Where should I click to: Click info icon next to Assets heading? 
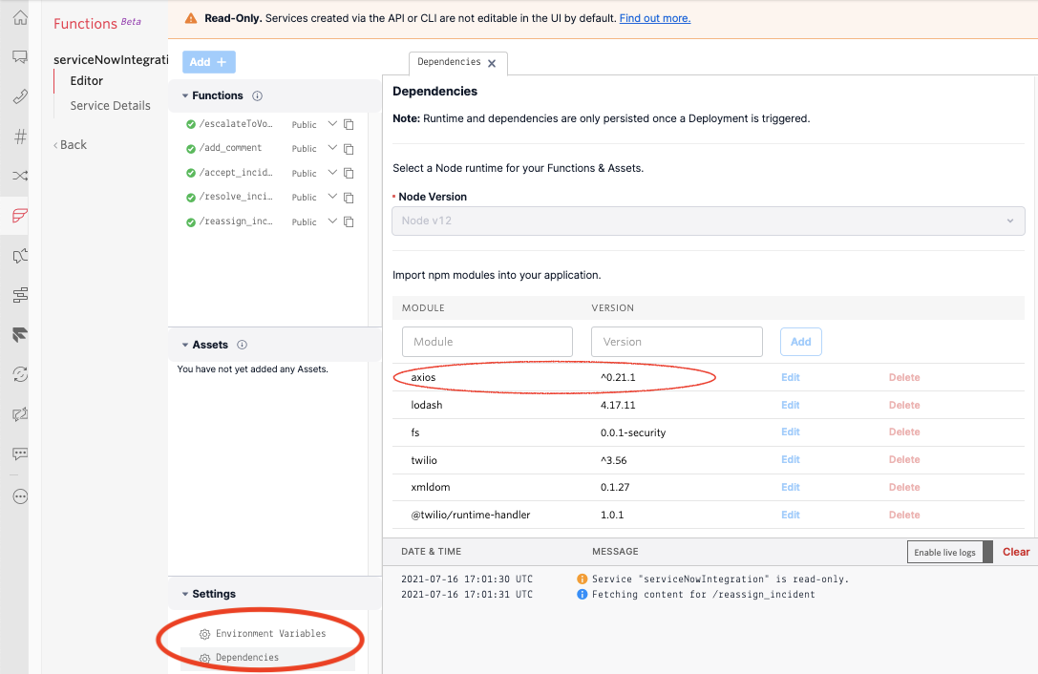243,345
